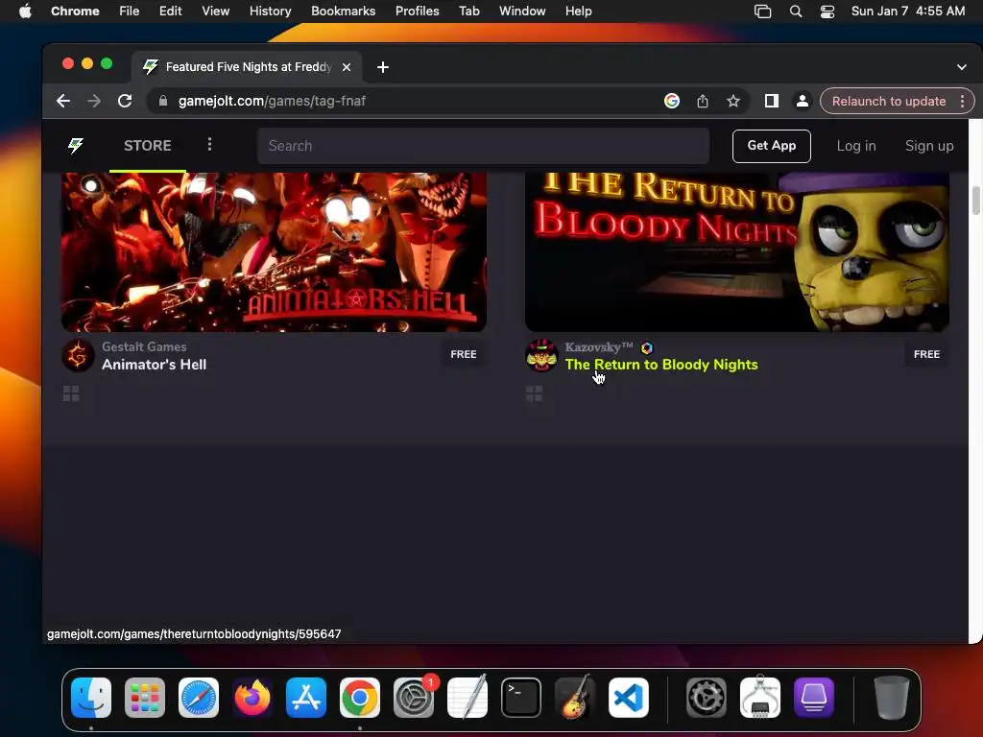Open Spotlight search in menu bar

tap(796, 12)
